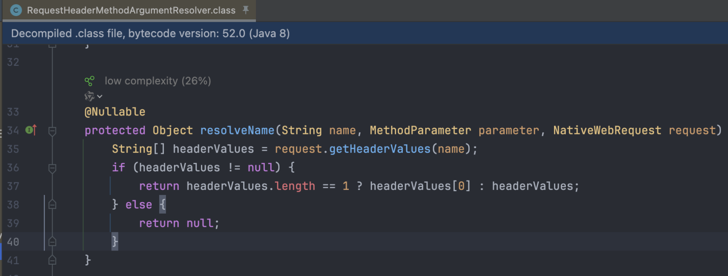Click the overridden method gutter icon on line 34
Image resolution: width=728 pixels, height=276 pixels.
(x=31, y=130)
